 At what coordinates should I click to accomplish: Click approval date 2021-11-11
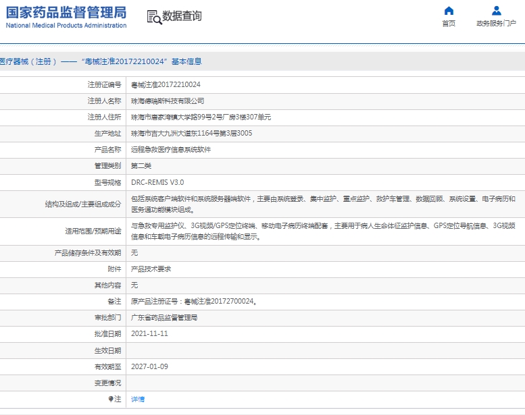(x=149, y=334)
